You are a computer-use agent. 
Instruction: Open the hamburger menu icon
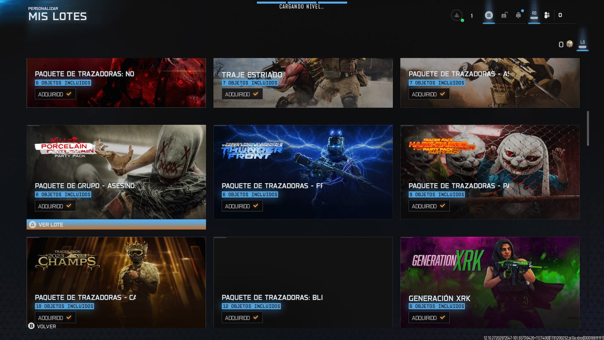click(x=489, y=15)
